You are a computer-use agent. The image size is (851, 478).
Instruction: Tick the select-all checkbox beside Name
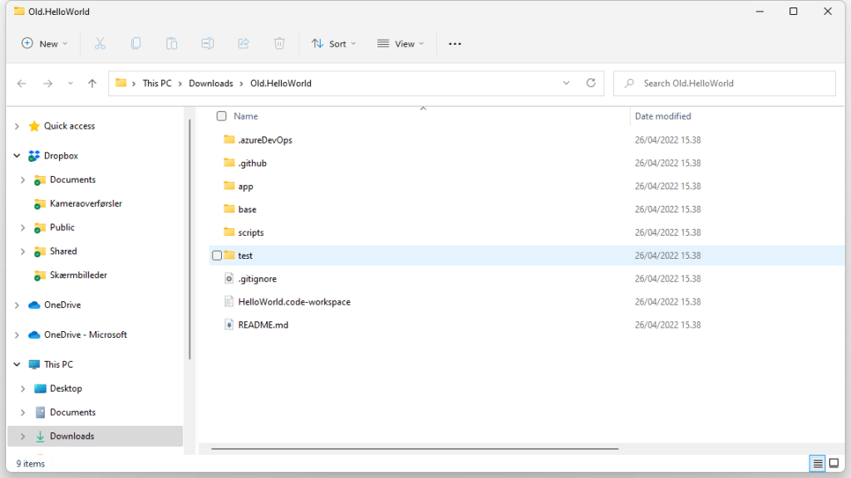[221, 116]
